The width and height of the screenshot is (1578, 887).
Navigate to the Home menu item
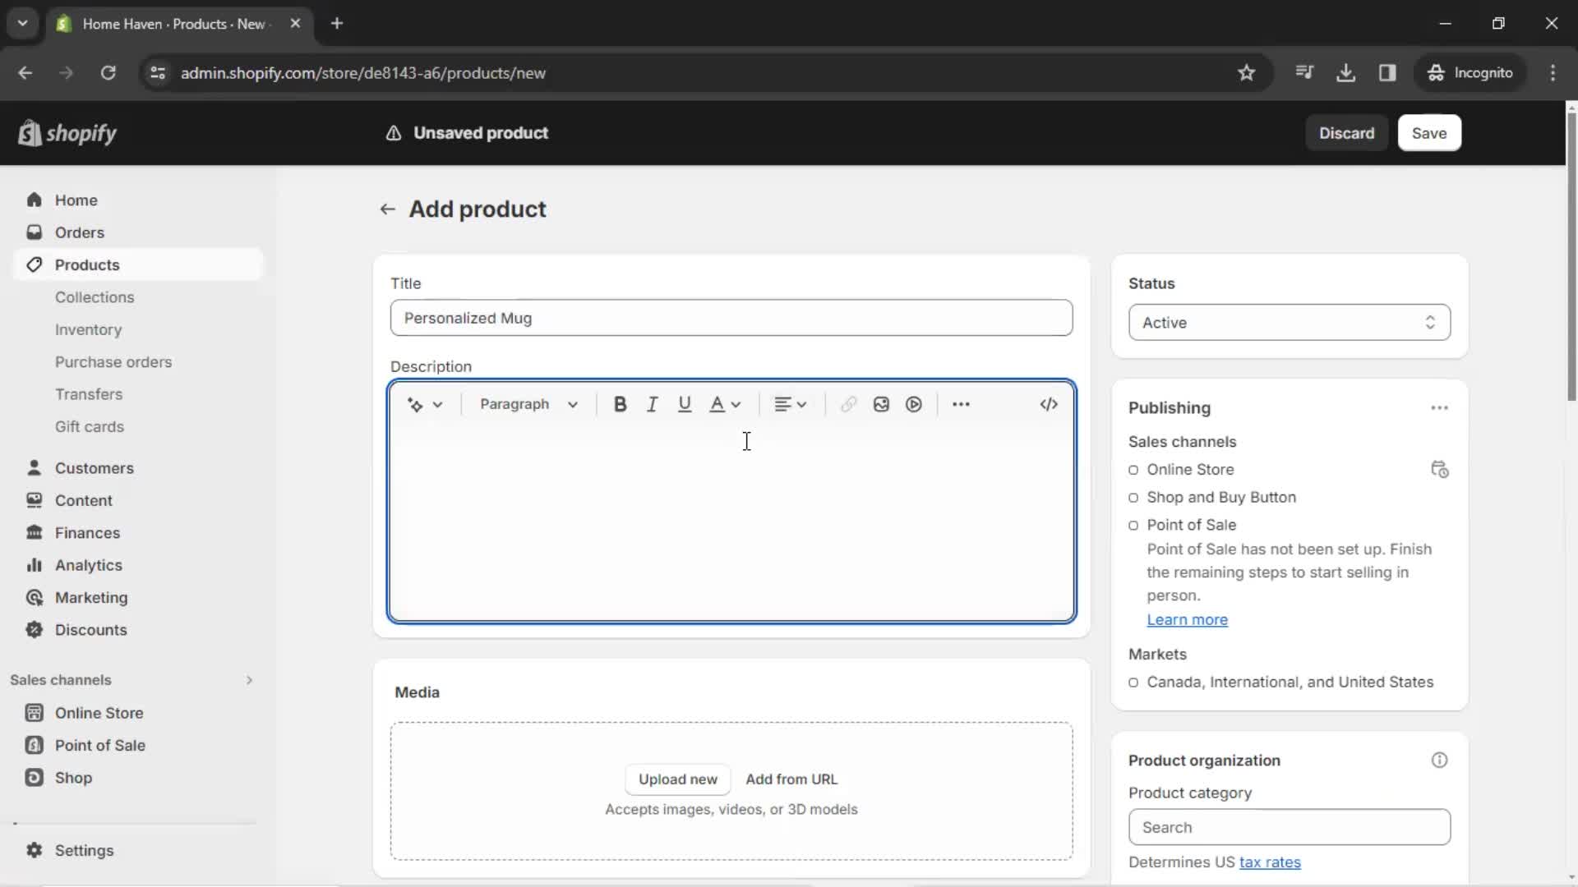(76, 200)
